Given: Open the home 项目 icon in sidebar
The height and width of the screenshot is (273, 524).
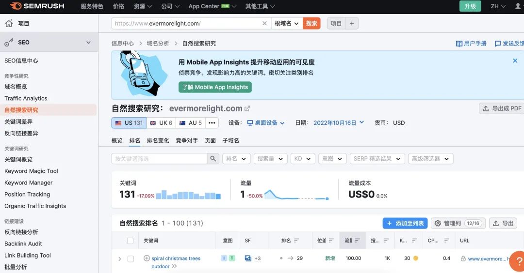Looking at the screenshot, I should [9, 23].
